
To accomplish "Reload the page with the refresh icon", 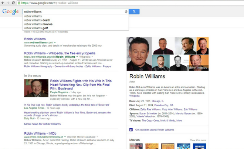I will coord(13,3).
